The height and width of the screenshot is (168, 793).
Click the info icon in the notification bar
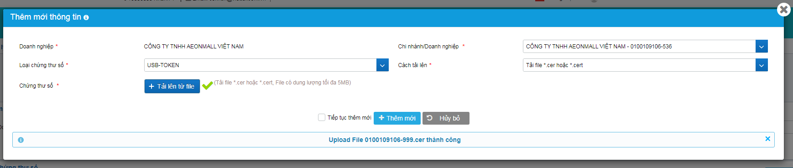tap(21, 140)
